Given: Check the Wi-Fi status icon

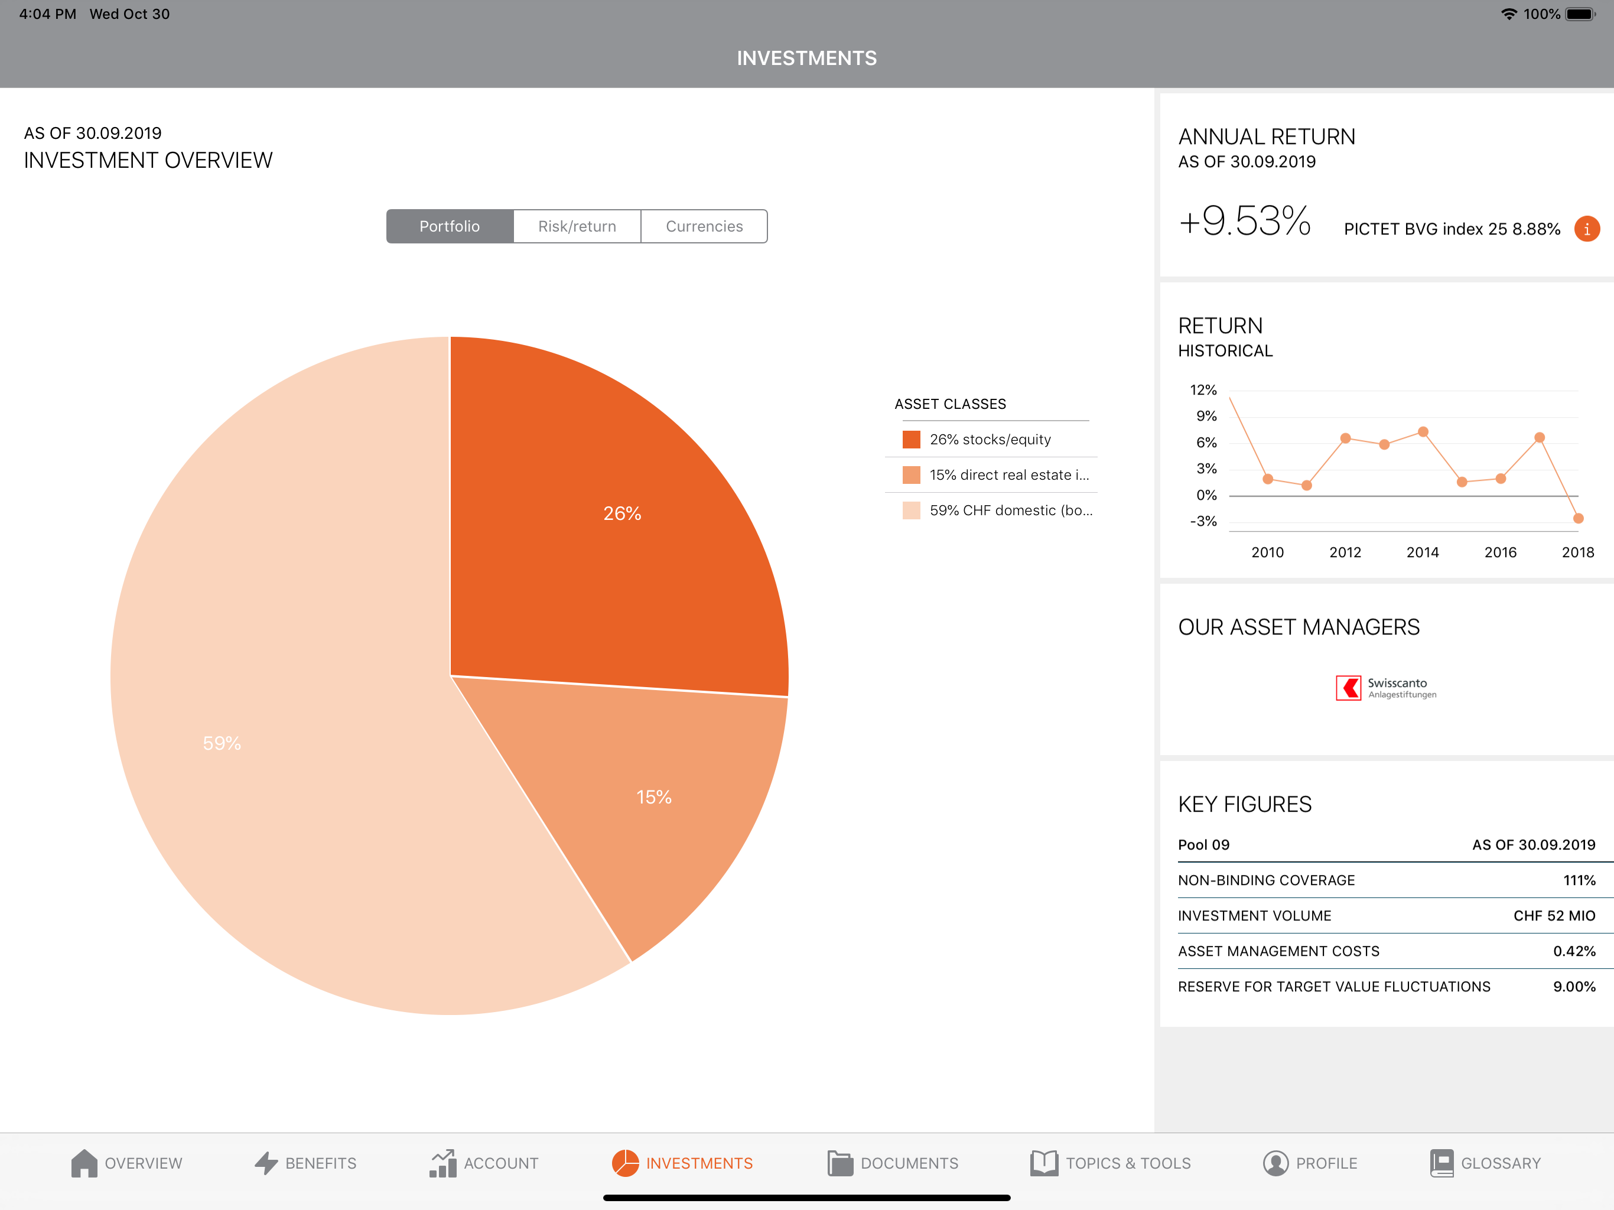Looking at the screenshot, I should point(1508,14).
